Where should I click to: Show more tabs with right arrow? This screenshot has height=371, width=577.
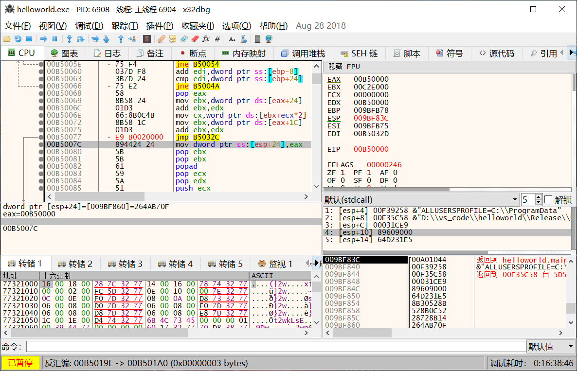(x=572, y=53)
